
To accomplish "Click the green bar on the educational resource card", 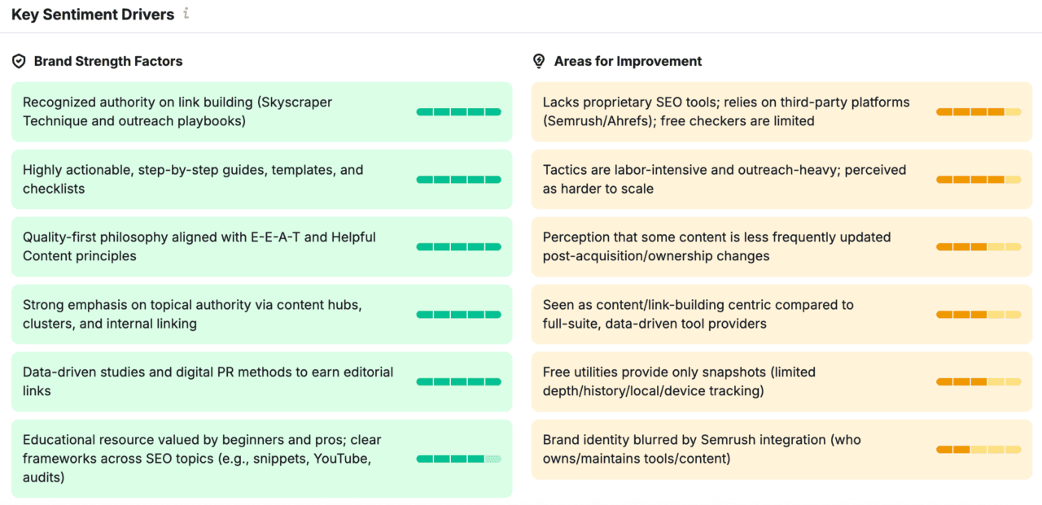I will click(x=458, y=459).
